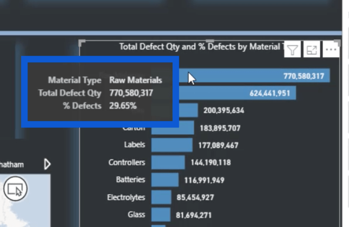Select the bar with value 200,395,634
Viewport: 349px width, 227px height.
188,110
